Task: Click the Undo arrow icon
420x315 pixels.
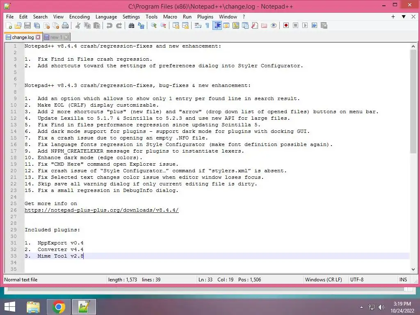Action: (x=109, y=25)
